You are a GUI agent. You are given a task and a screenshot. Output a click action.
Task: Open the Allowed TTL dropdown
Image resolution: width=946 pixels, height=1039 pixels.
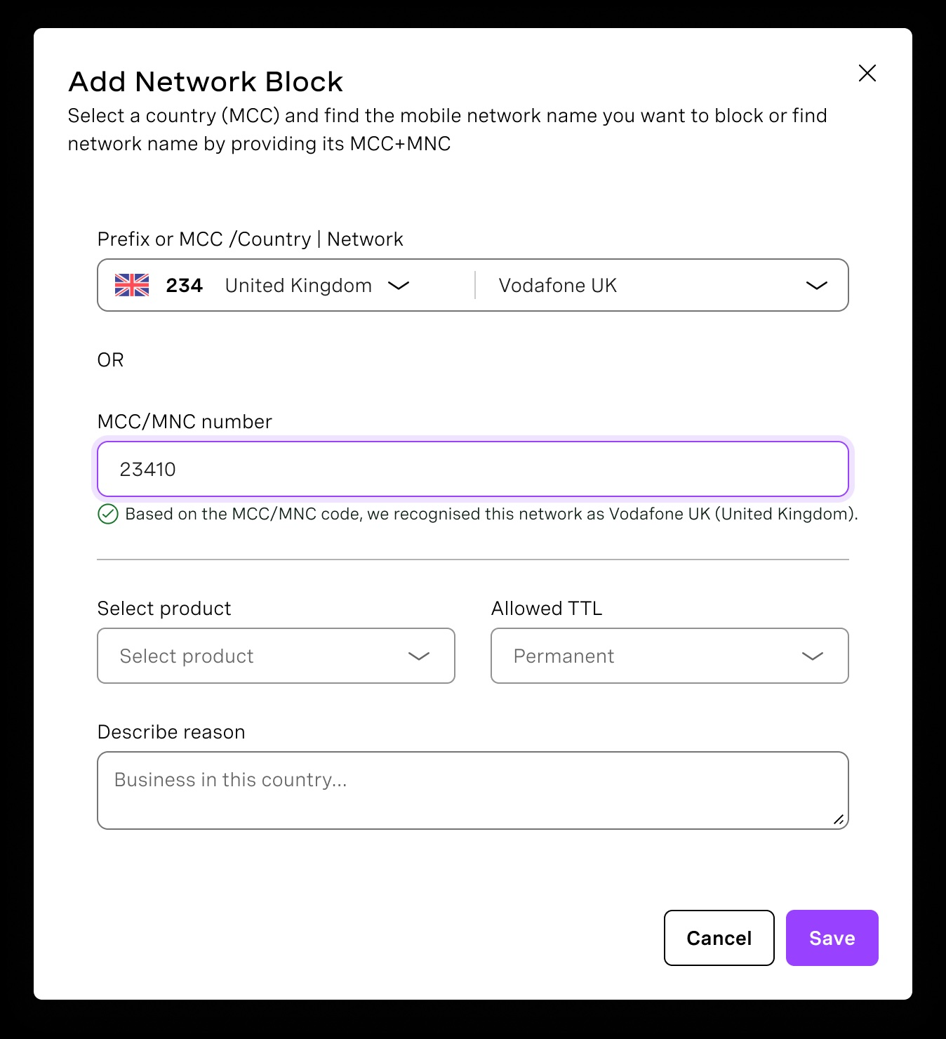pyautogui.click(x=812, y=656)
